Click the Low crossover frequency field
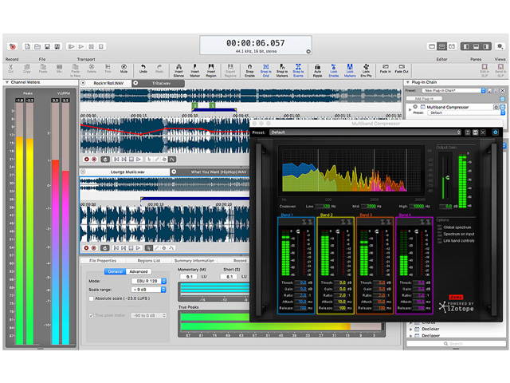510x383 pixels. tap(326, 206)
